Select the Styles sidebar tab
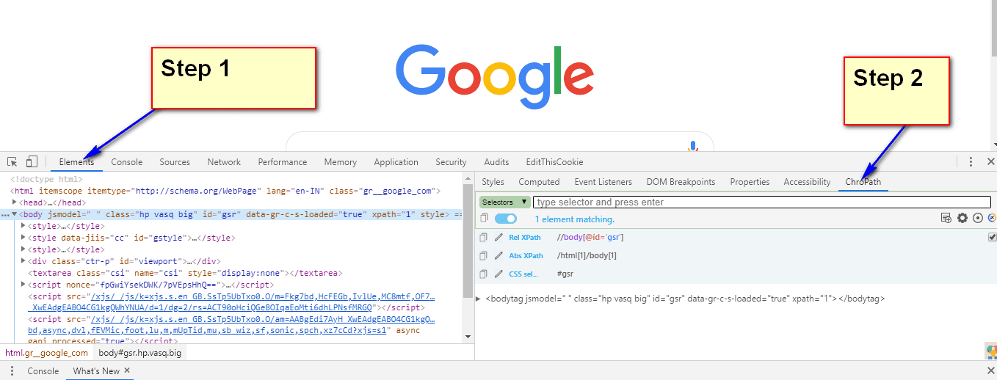 point(493,182)
